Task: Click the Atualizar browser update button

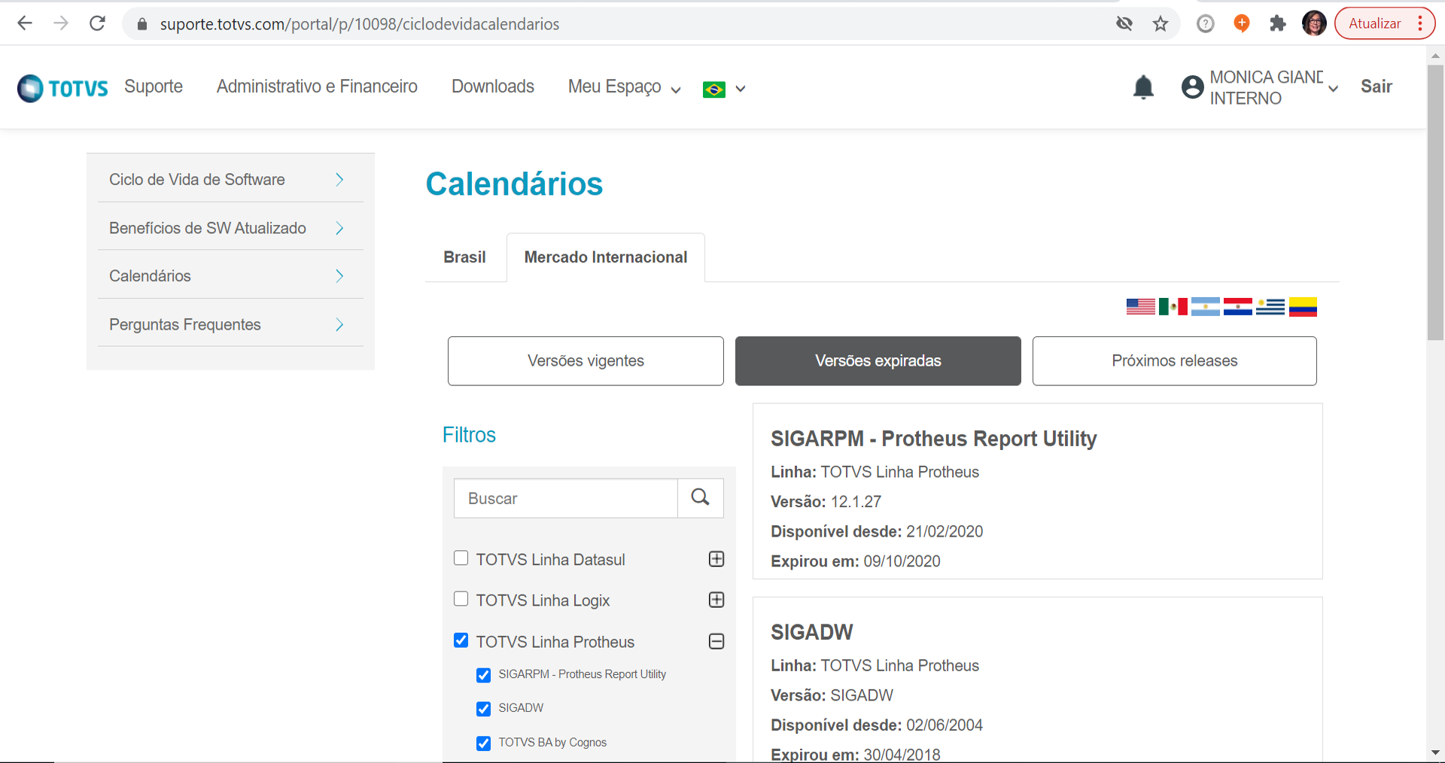Action: coord(1375,23)
